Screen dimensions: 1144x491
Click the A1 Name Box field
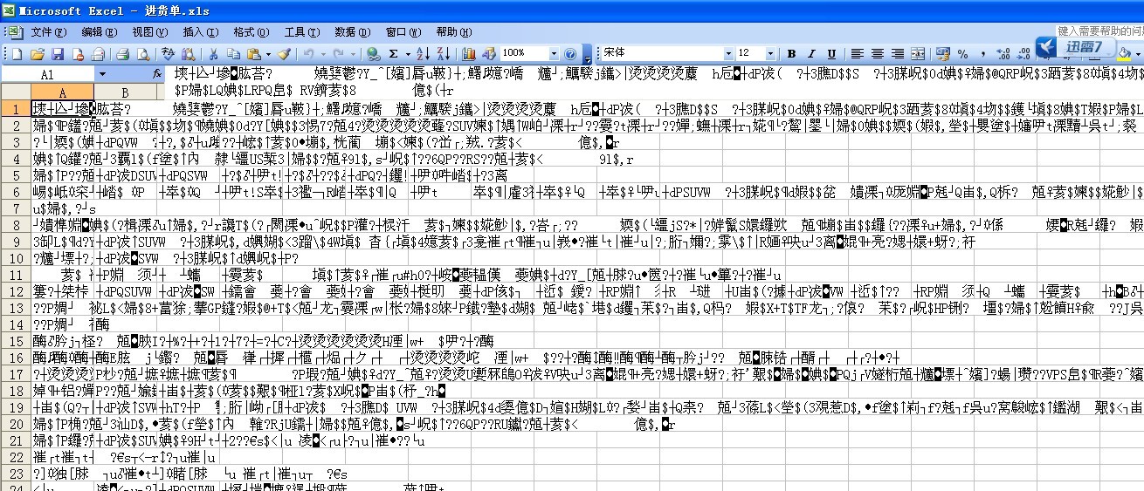pos(47,75)
